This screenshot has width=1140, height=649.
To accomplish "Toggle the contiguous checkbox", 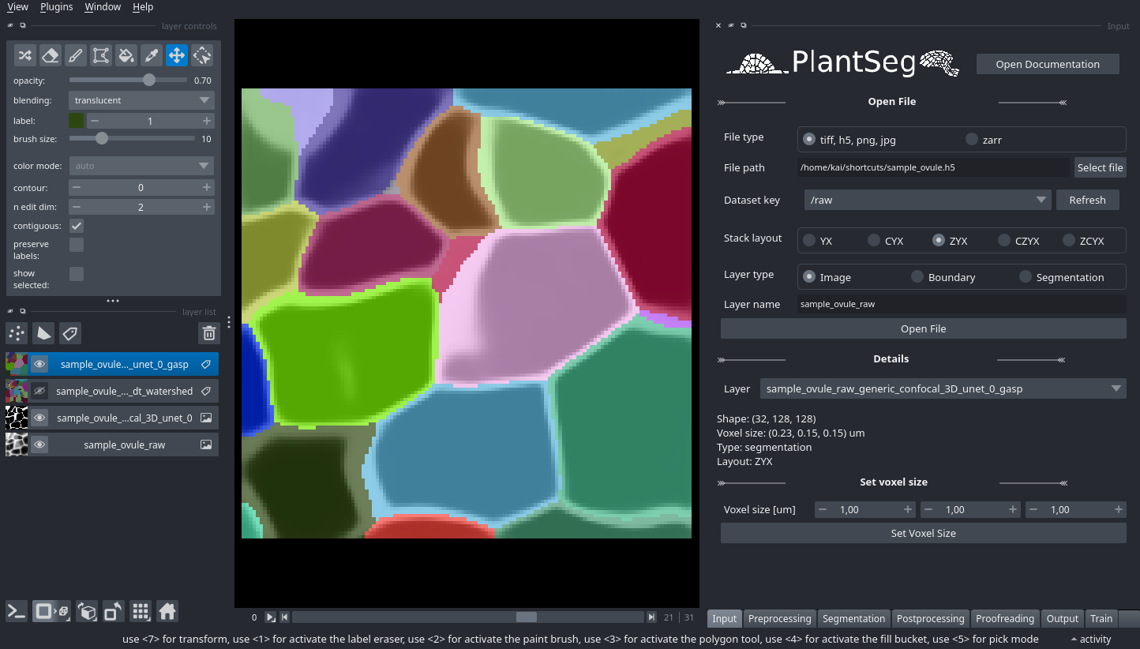I will [x=77, y=226].
